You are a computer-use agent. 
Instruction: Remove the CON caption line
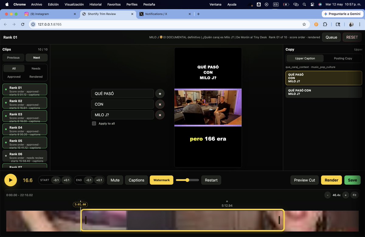[160, 104]
